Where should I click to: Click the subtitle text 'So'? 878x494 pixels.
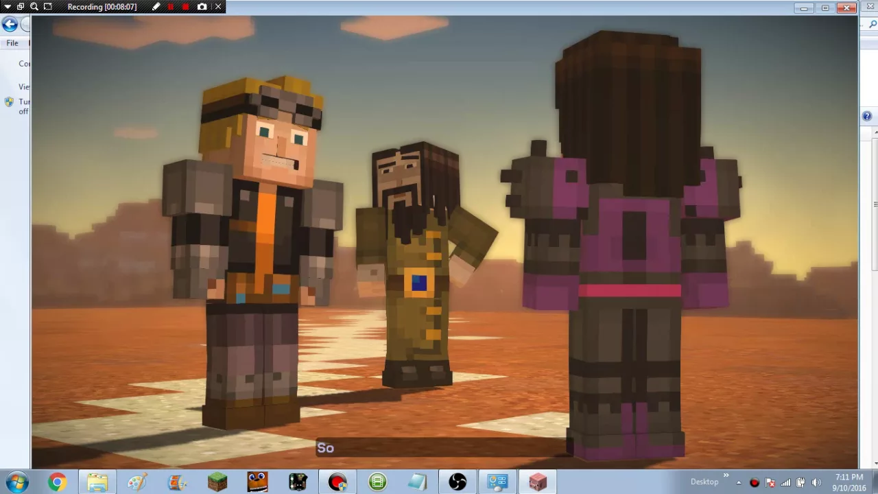click(325, 448)
